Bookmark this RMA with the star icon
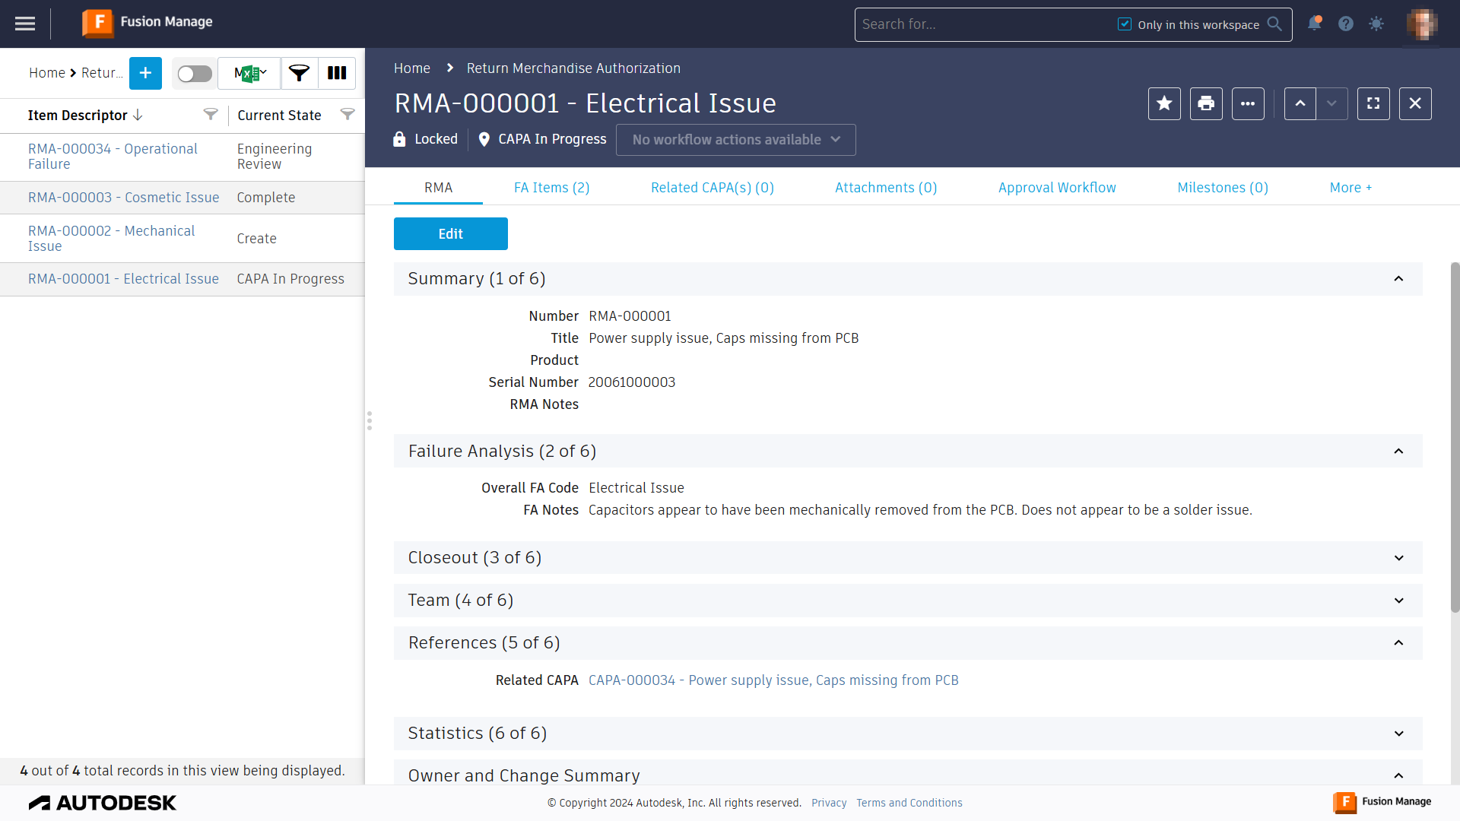Viewport: 1460px width, 821px height. (x=1164, y=103)
